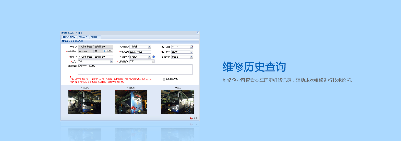Switch to the 维修图片 tab

95,37
